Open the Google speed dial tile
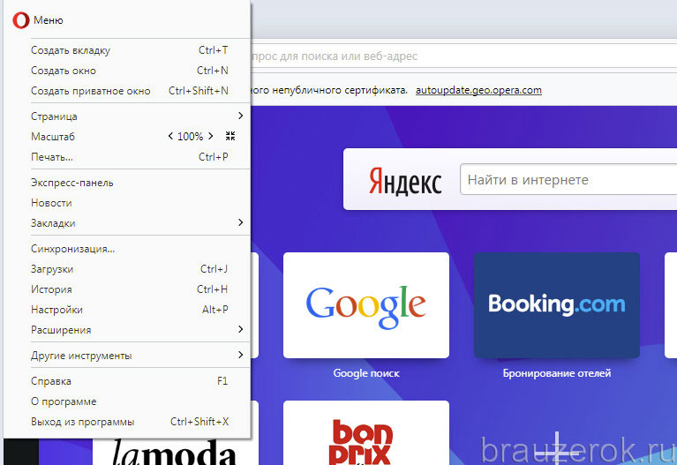This screenshot has width=677, height=465. tap(366, 305)
